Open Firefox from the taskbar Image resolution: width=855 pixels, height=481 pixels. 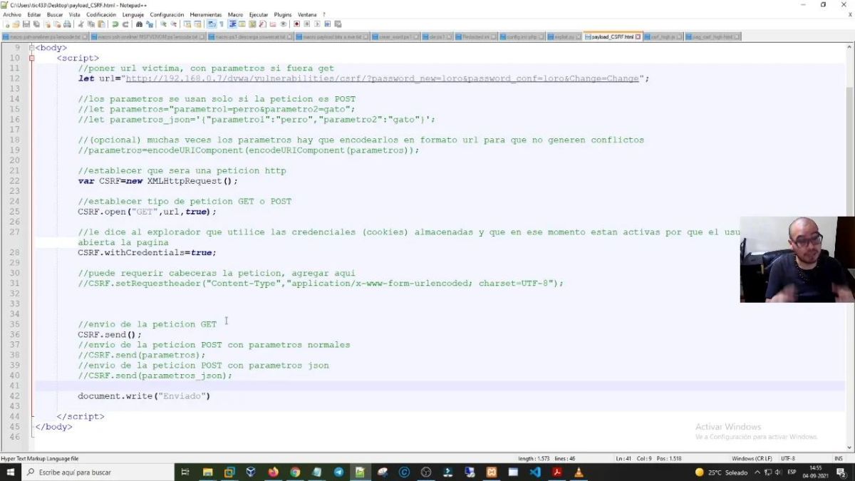pos(273,472)
